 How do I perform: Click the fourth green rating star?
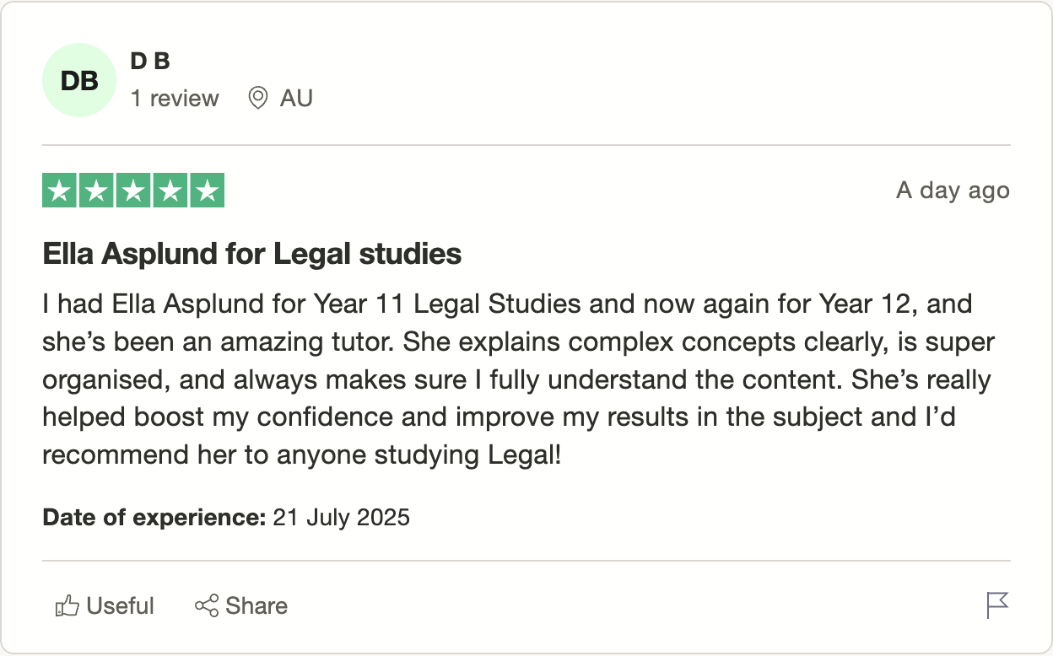[x=170, y=190]
